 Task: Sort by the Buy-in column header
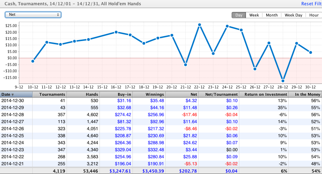point(116,94)
